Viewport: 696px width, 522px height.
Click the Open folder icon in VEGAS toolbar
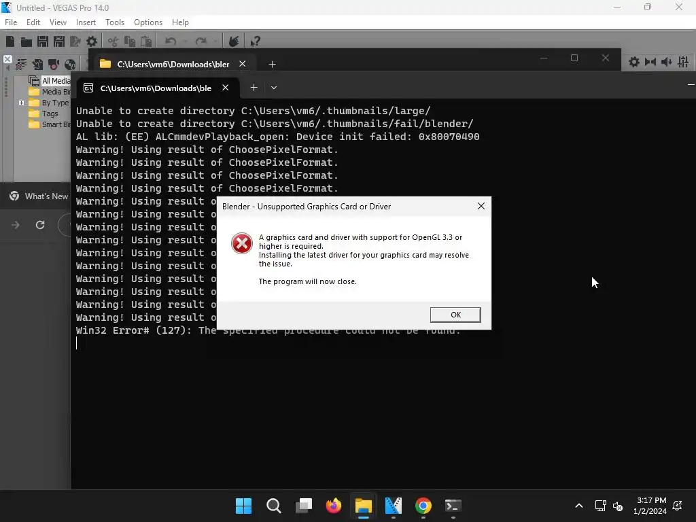click(x=27, y=41)
